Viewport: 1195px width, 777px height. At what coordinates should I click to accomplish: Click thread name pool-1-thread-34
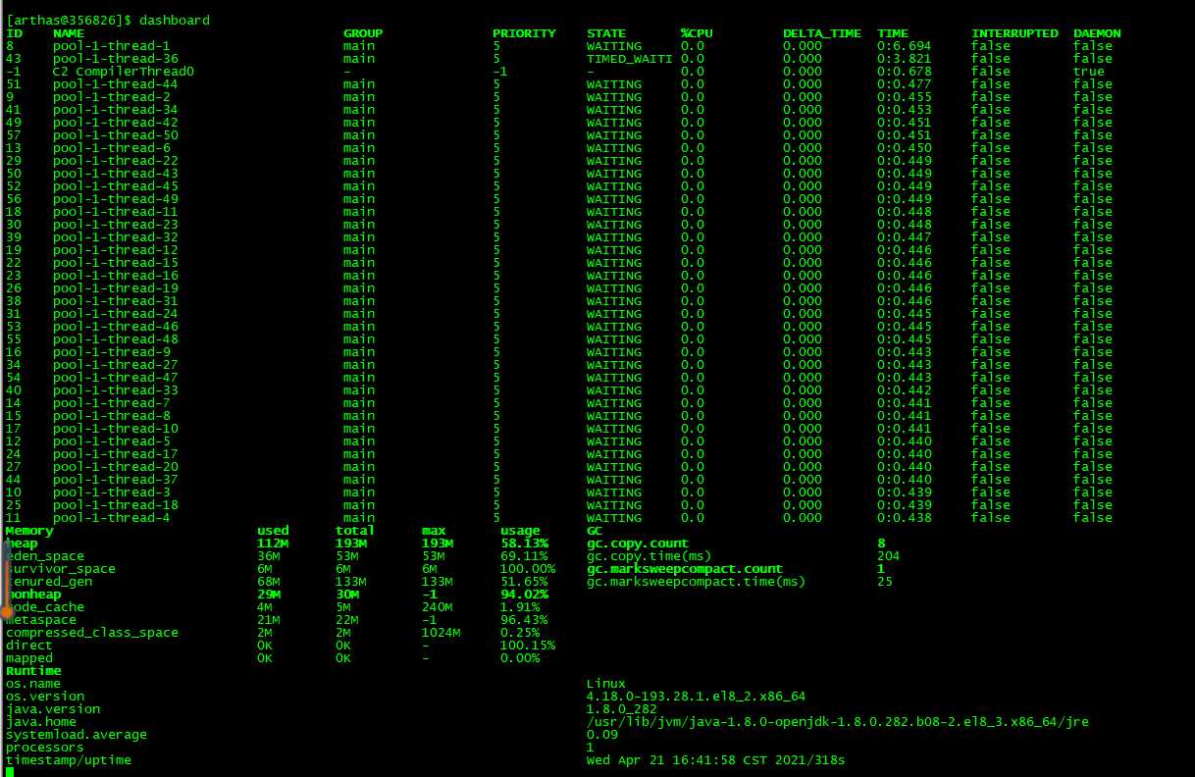[x=116, y=110]
